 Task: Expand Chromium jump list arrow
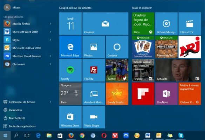pos(50,64)
